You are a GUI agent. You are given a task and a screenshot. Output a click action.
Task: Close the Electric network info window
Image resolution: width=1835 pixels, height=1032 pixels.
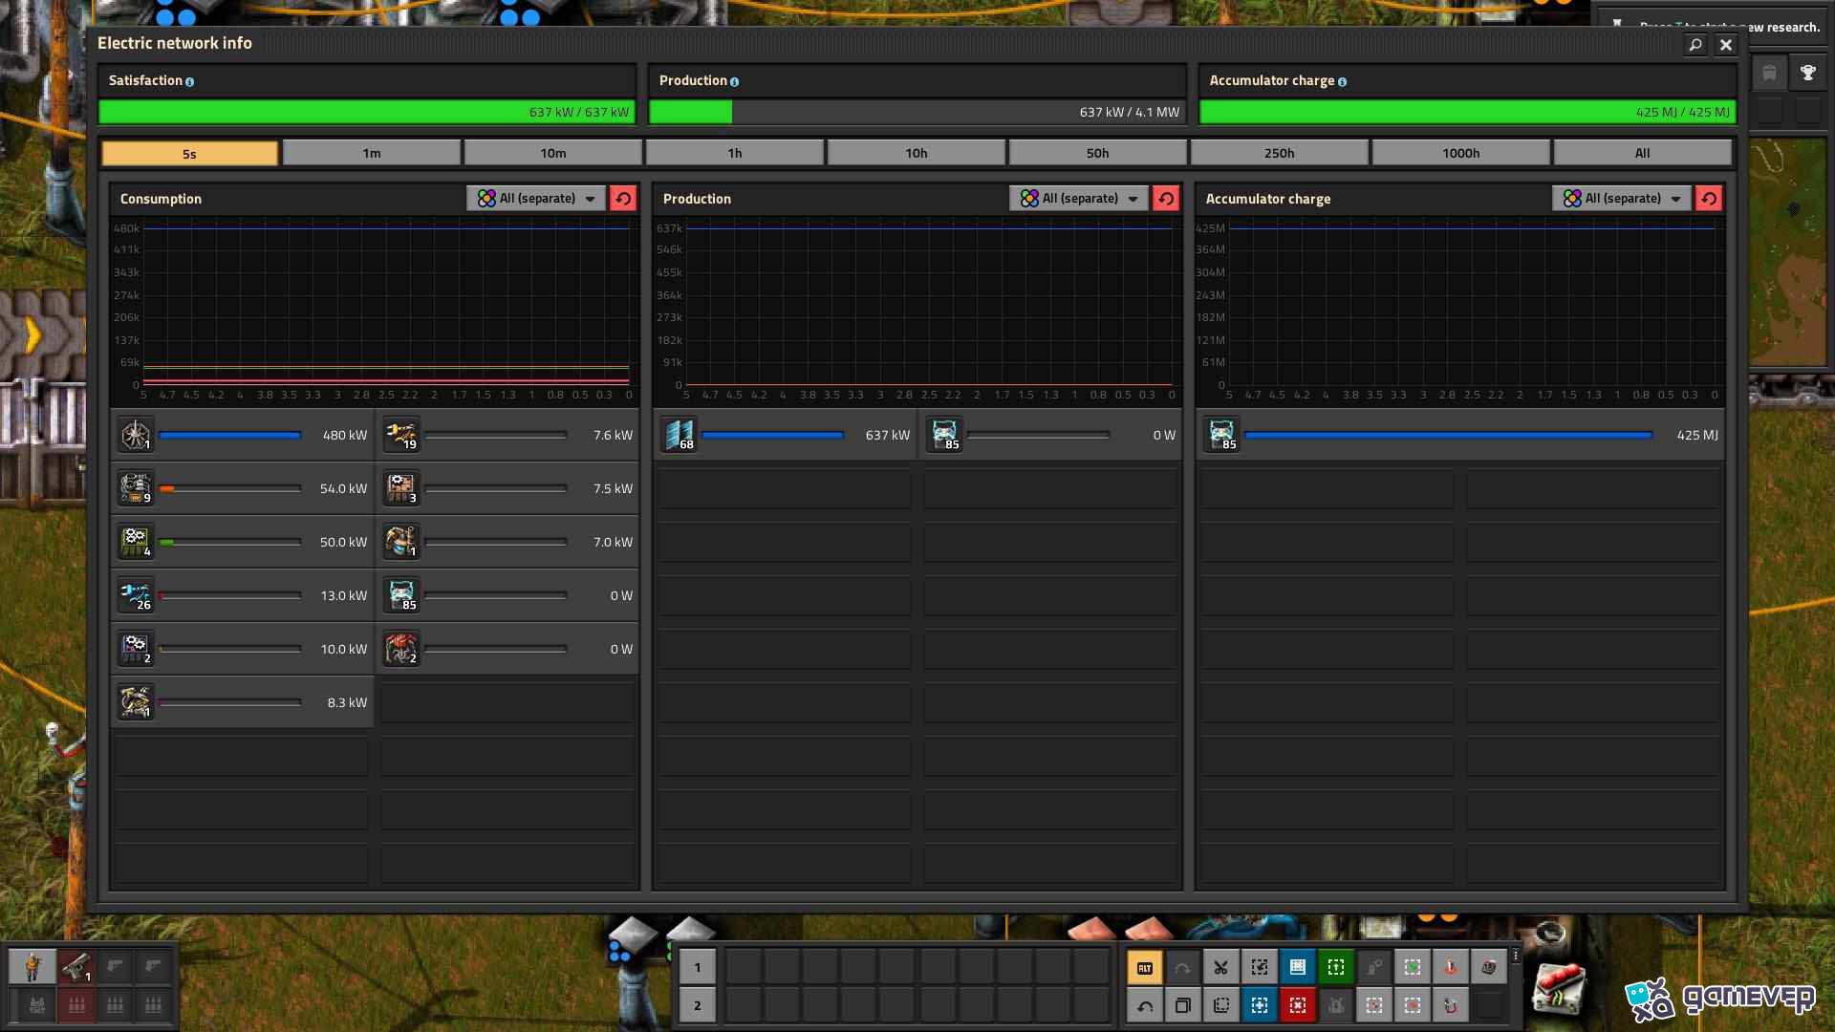[1725, 44]
